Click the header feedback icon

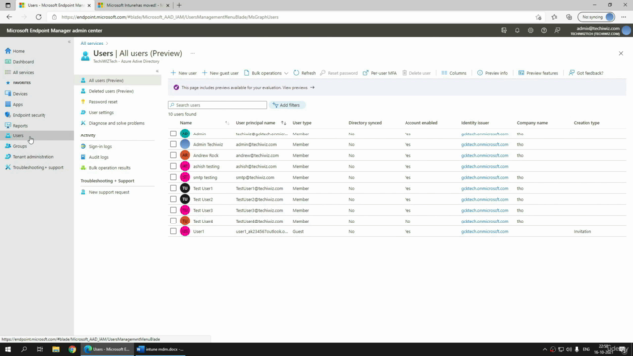(557, 31)
